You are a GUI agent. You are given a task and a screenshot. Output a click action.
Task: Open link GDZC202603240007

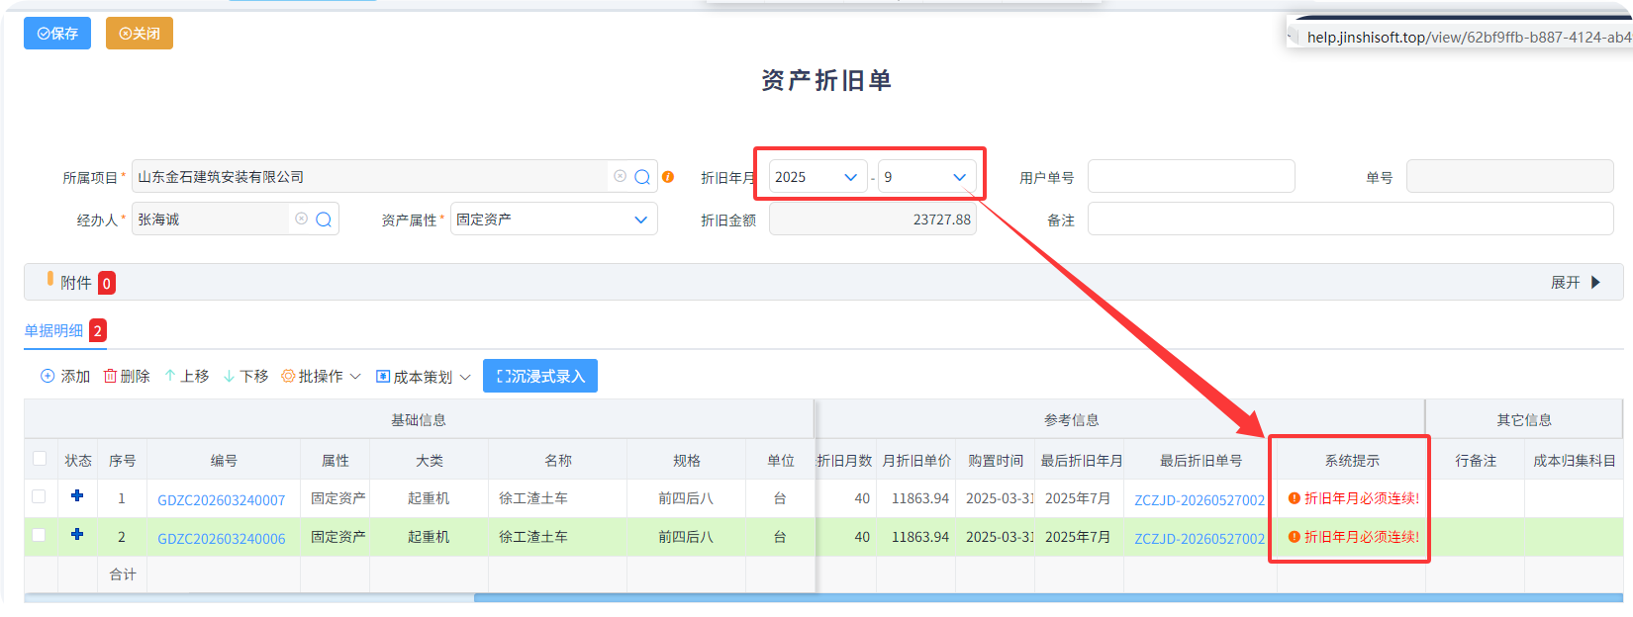pos(222,500)
